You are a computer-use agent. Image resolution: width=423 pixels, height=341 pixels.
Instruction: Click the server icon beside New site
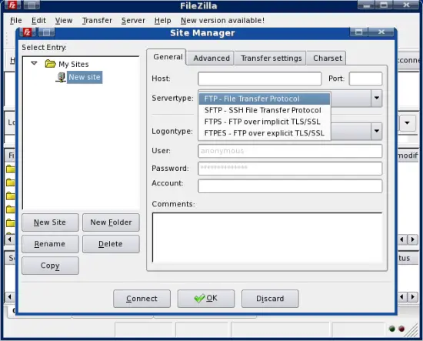pos(61,77)
